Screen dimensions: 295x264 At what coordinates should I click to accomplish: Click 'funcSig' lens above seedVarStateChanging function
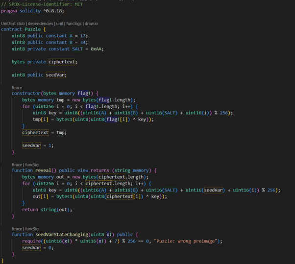coord(32,229)
